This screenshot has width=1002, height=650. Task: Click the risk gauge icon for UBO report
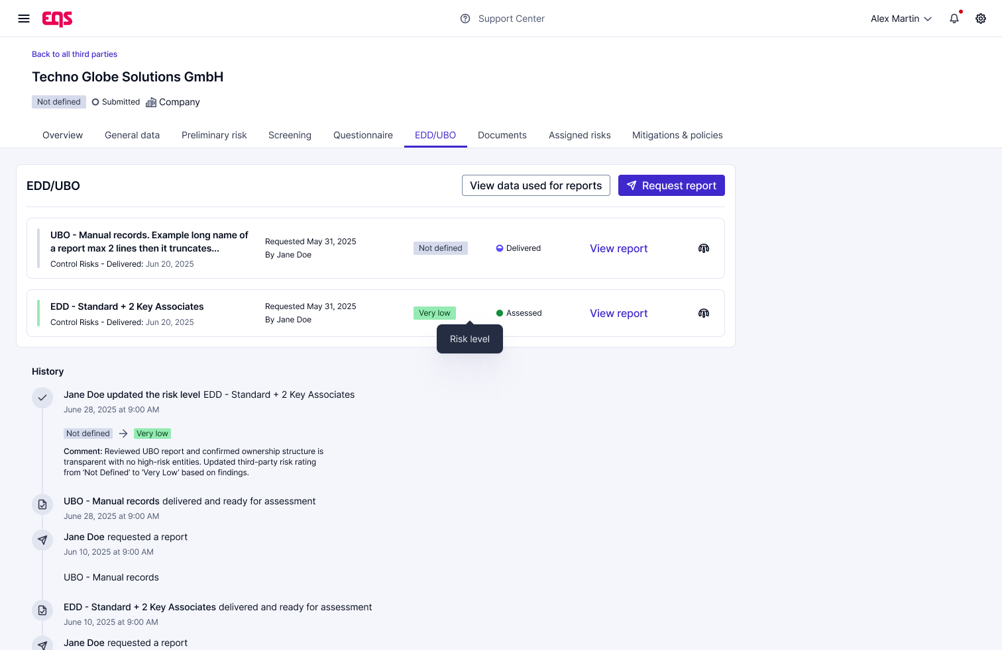coord(704,248)
